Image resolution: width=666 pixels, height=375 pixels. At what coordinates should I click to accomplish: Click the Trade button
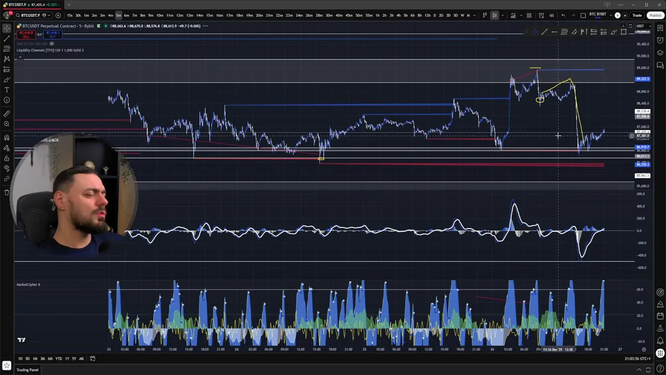point(637,15)
